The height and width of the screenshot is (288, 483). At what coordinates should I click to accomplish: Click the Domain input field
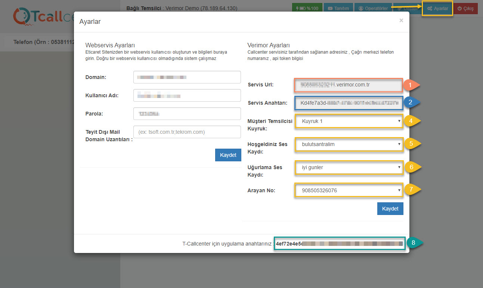(187, 77)
